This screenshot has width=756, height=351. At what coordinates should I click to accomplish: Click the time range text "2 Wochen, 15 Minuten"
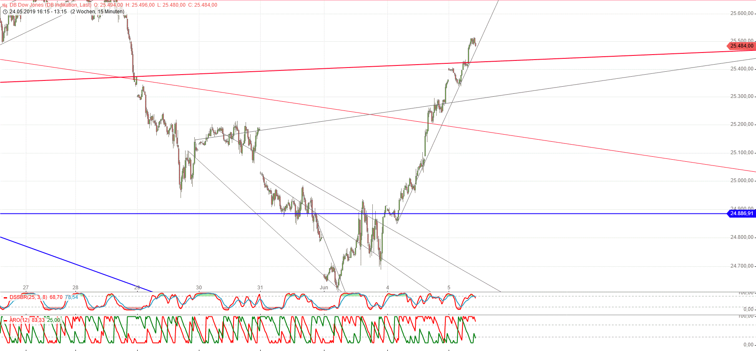click(97, 12)
